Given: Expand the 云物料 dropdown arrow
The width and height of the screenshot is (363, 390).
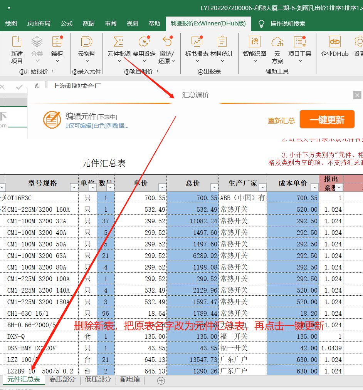Looking at the screenshot, I should [87, 61].
